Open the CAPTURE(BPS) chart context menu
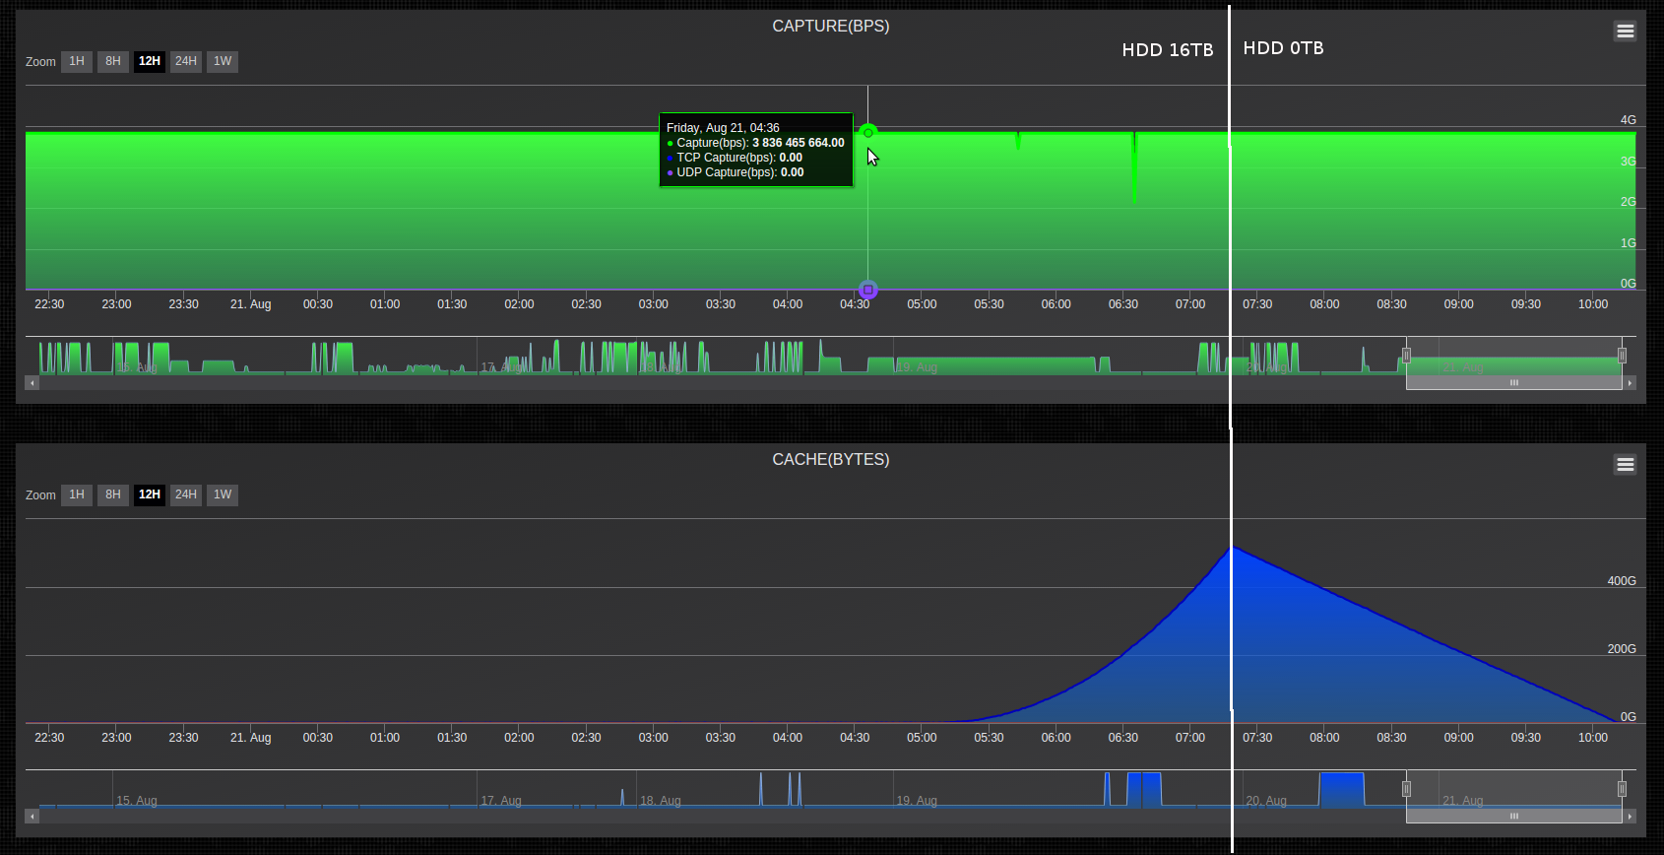Screen dimensions: 1664x855 (x=1625, y=32)
